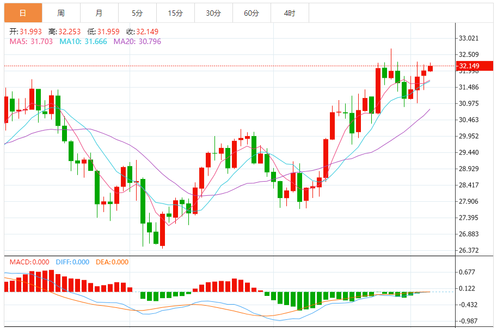Click the 28.929 price axis label
This screenshot has height=328, width=497.
(x=469, y=169)
